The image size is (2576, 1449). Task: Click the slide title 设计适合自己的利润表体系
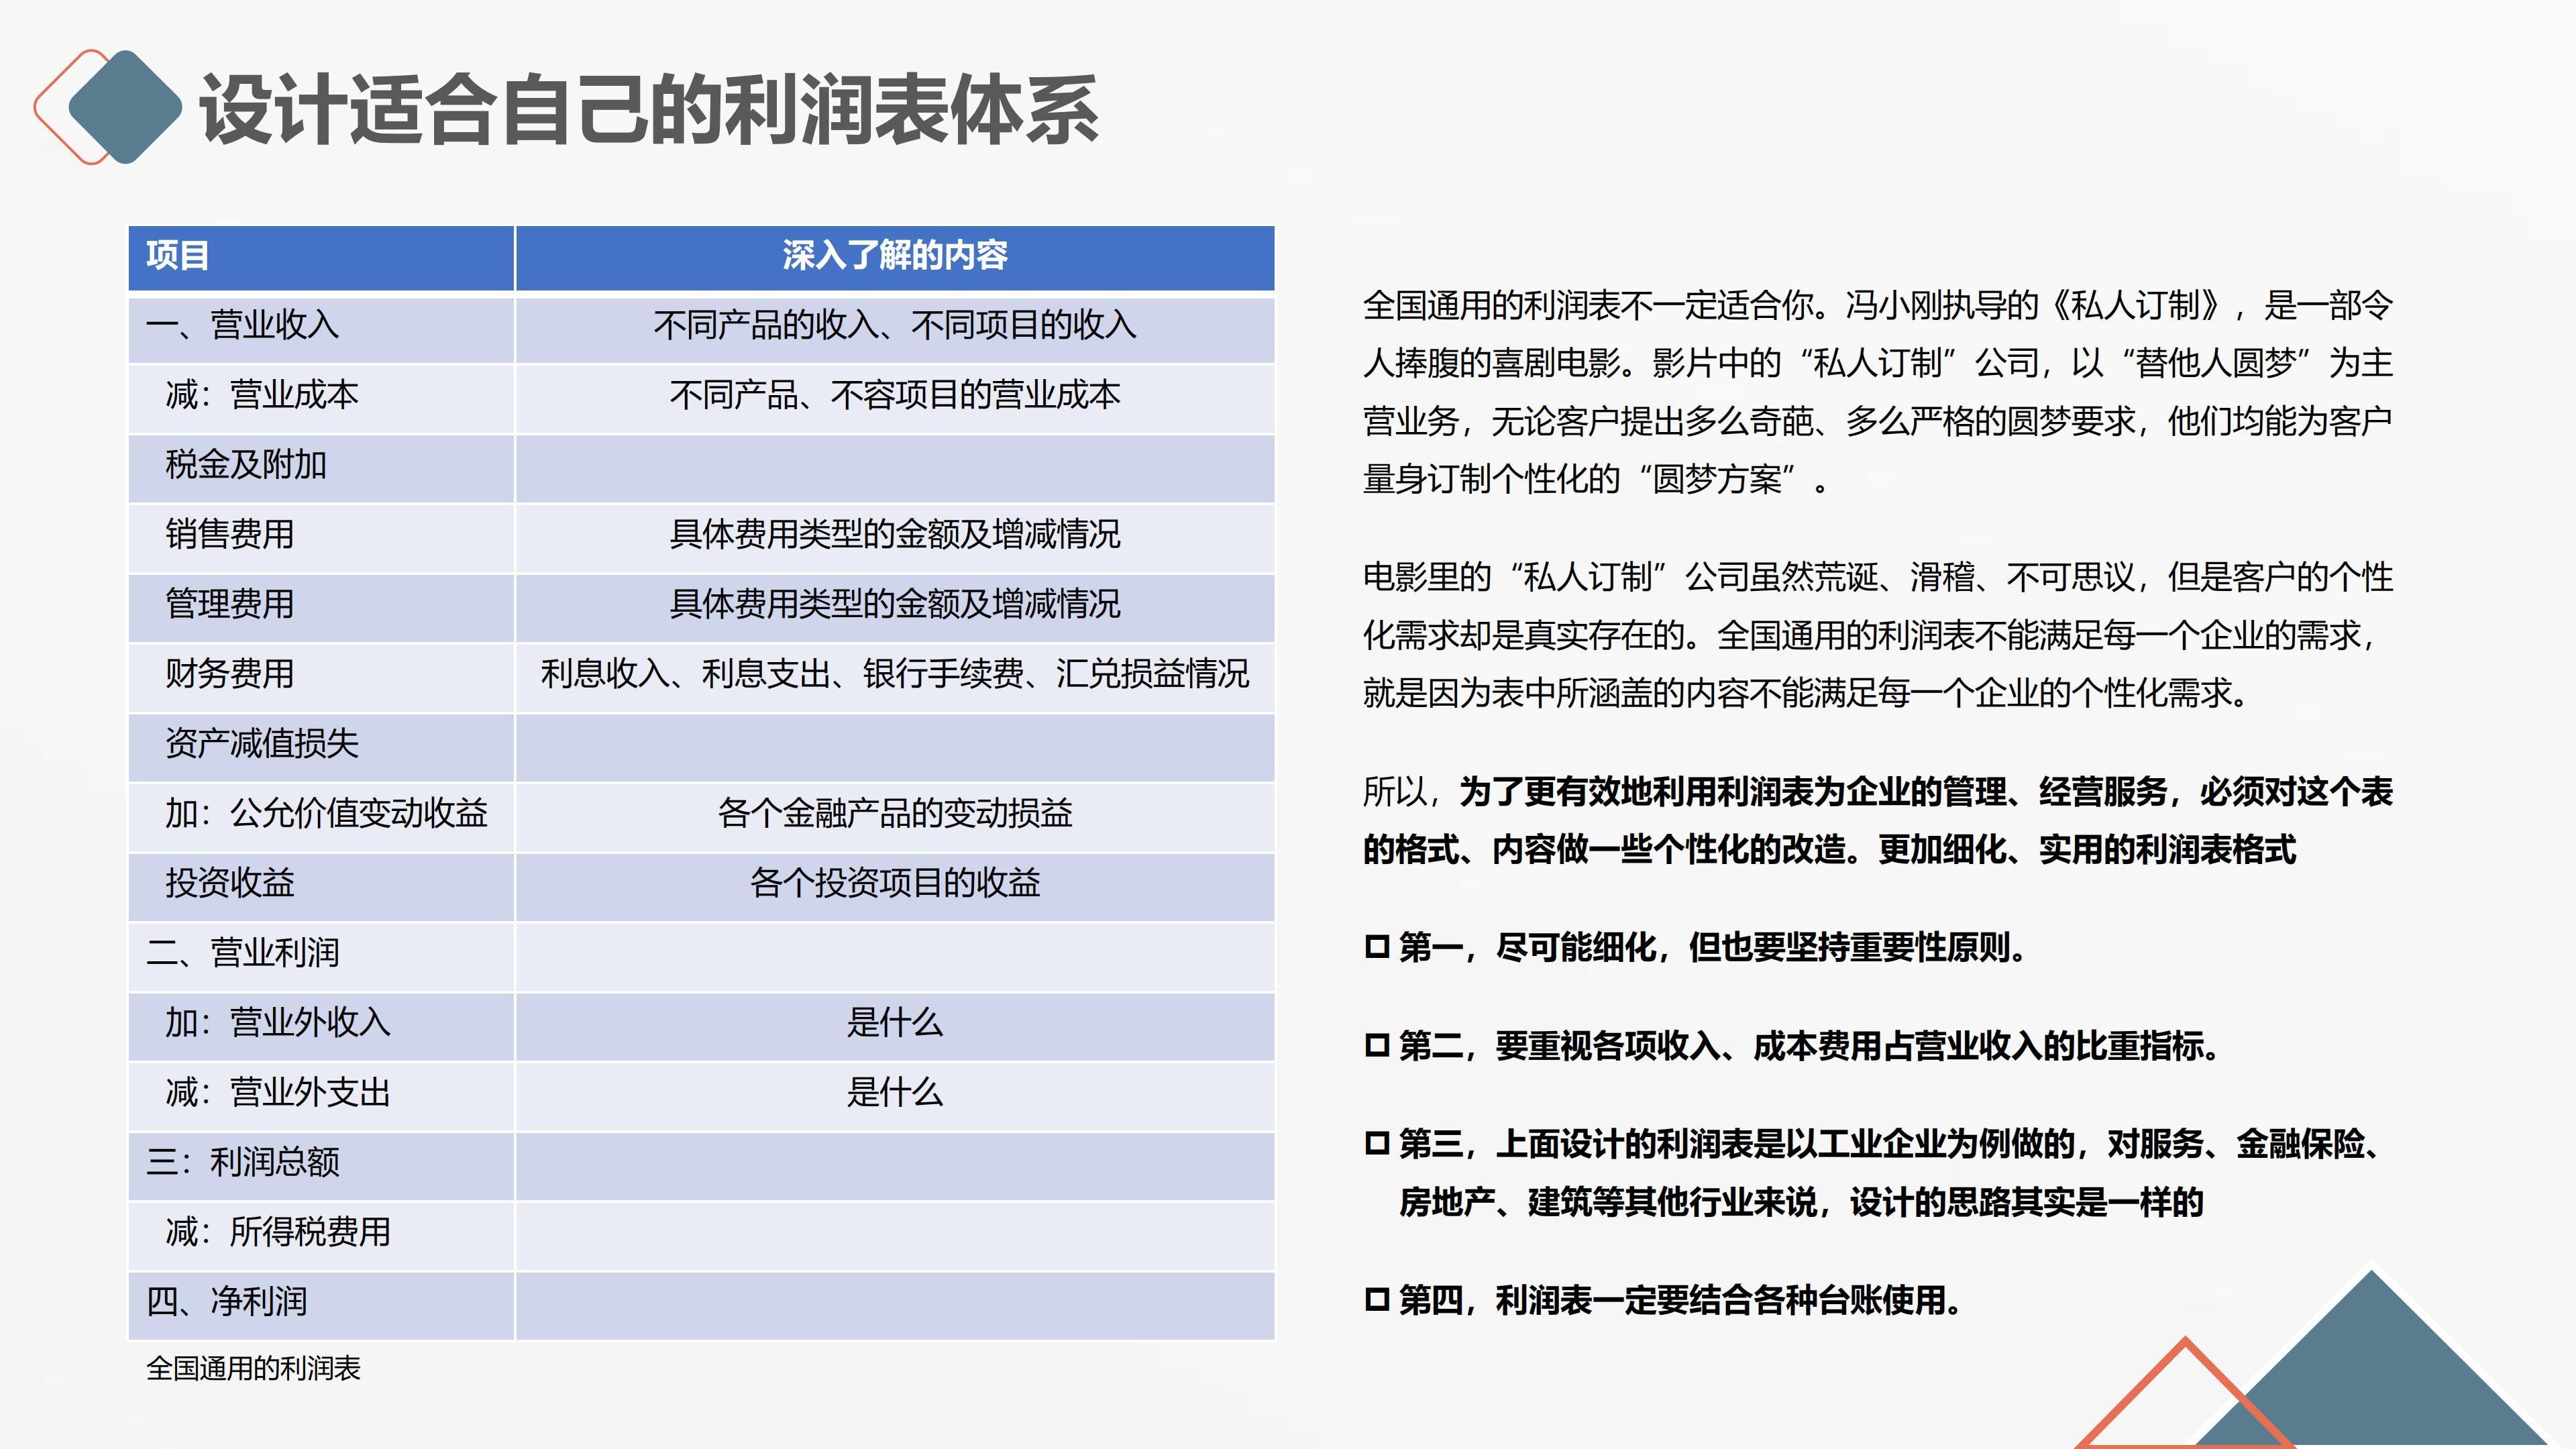[648, 110]
